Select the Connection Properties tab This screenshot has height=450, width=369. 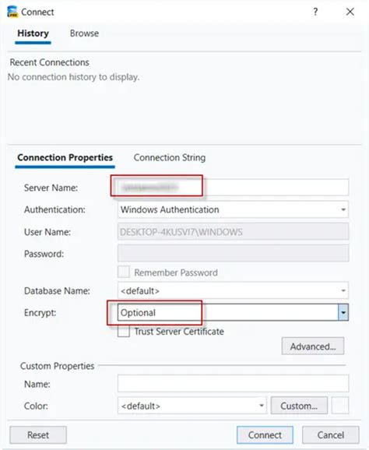65,157
